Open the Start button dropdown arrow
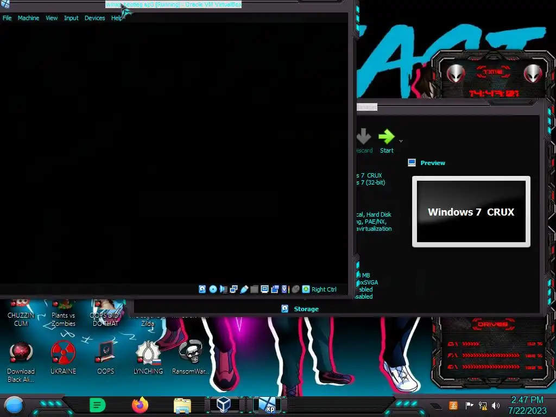Screen dimensions: 556x417 click(401, 141)
